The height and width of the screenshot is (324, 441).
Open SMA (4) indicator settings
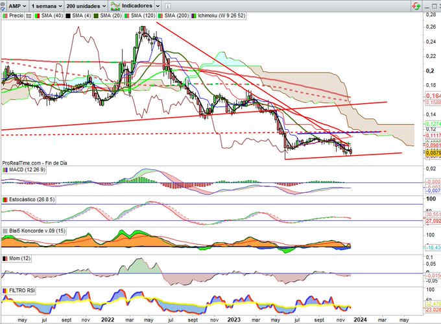coord(82,16)
